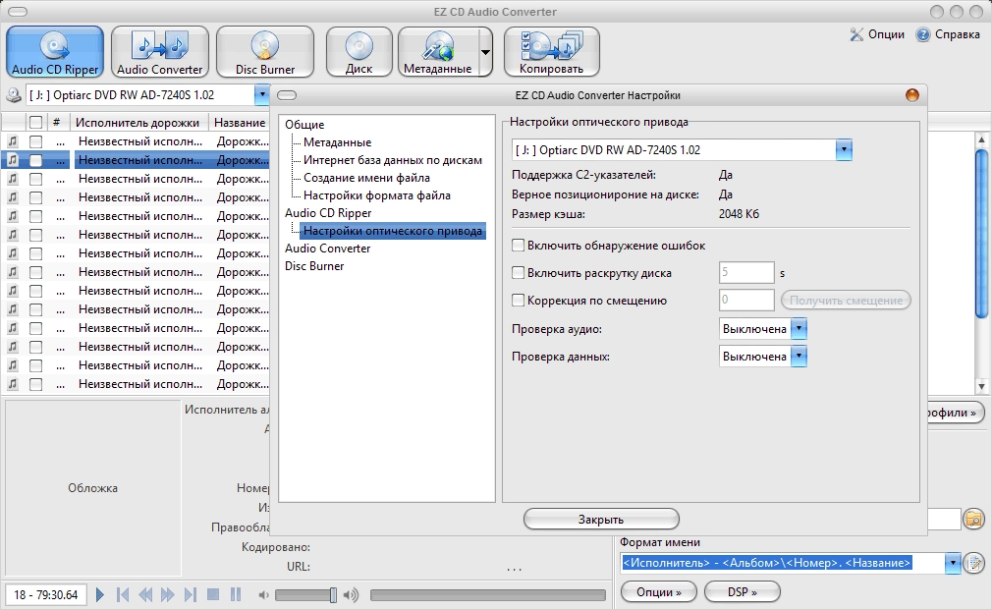Click the edit filename format icon

coord(974,563)
